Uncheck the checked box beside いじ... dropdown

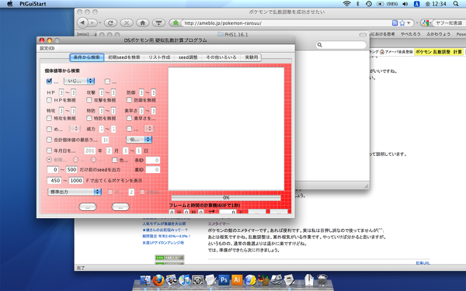click(49, 81)
